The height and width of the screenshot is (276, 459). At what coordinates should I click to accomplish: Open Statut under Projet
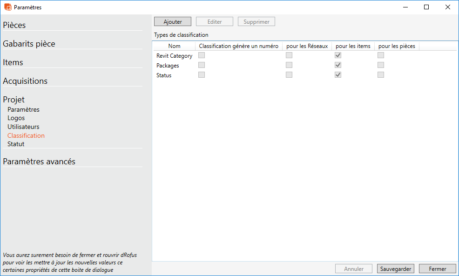(x=16, y=144)
